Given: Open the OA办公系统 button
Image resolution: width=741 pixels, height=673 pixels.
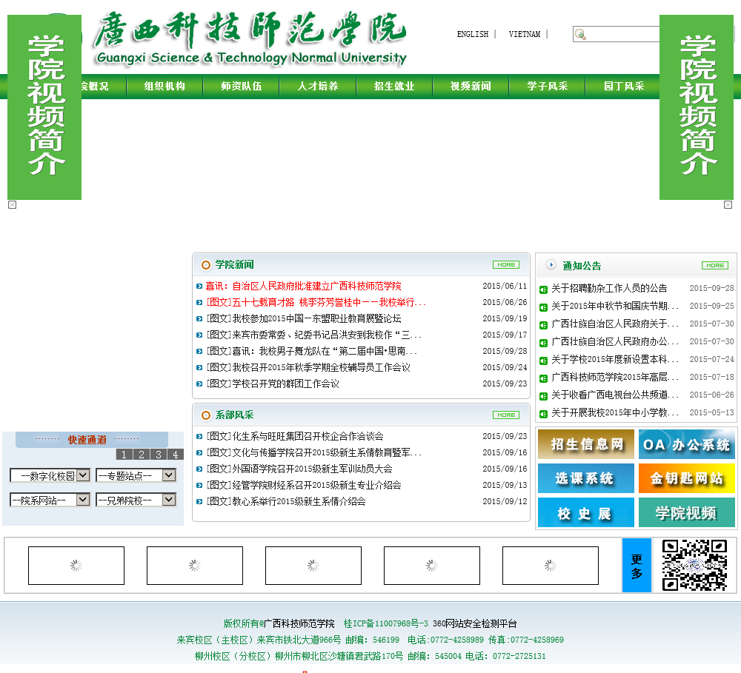Looking at the screenshot, I should (x=687, y=444).
